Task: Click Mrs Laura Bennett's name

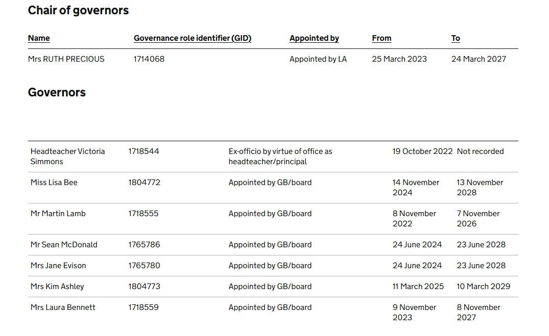Action: pyautogui.click(x=63, y=307)
